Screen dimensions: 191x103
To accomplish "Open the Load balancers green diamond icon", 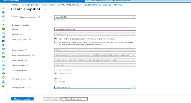I will point(3,53).
